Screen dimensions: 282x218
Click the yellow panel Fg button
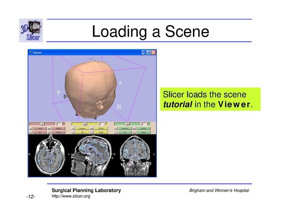point(92,132)
